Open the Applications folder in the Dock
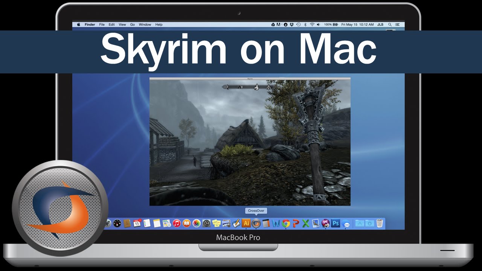Viewport: 482px width, 271px height. click(x=360, y=224)
